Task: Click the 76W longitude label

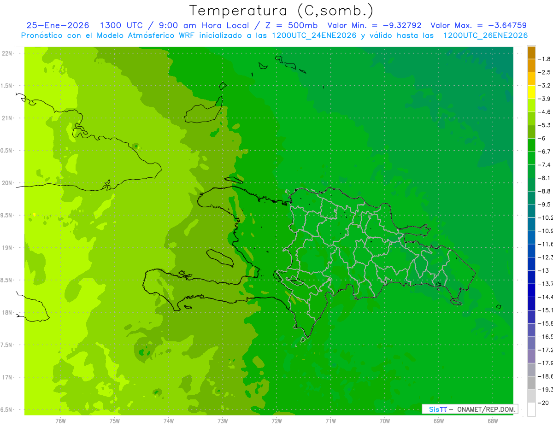Action: (x=60, y=421)
